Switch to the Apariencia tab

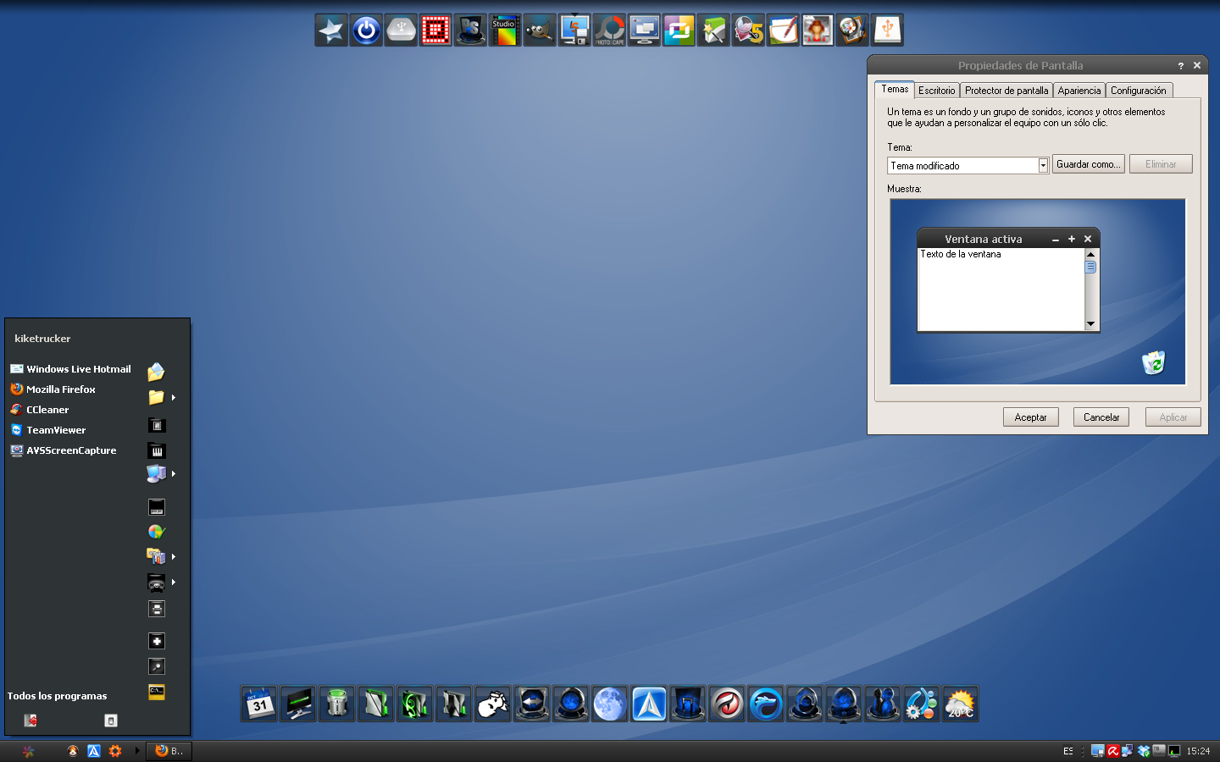click(1079, 90)
